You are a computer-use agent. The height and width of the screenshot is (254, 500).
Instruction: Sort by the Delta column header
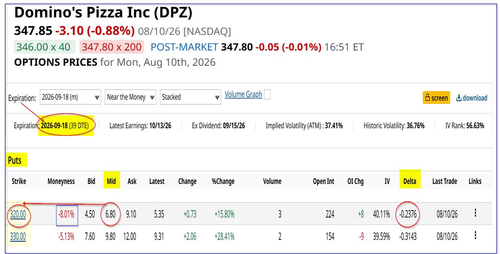point(410,181)
